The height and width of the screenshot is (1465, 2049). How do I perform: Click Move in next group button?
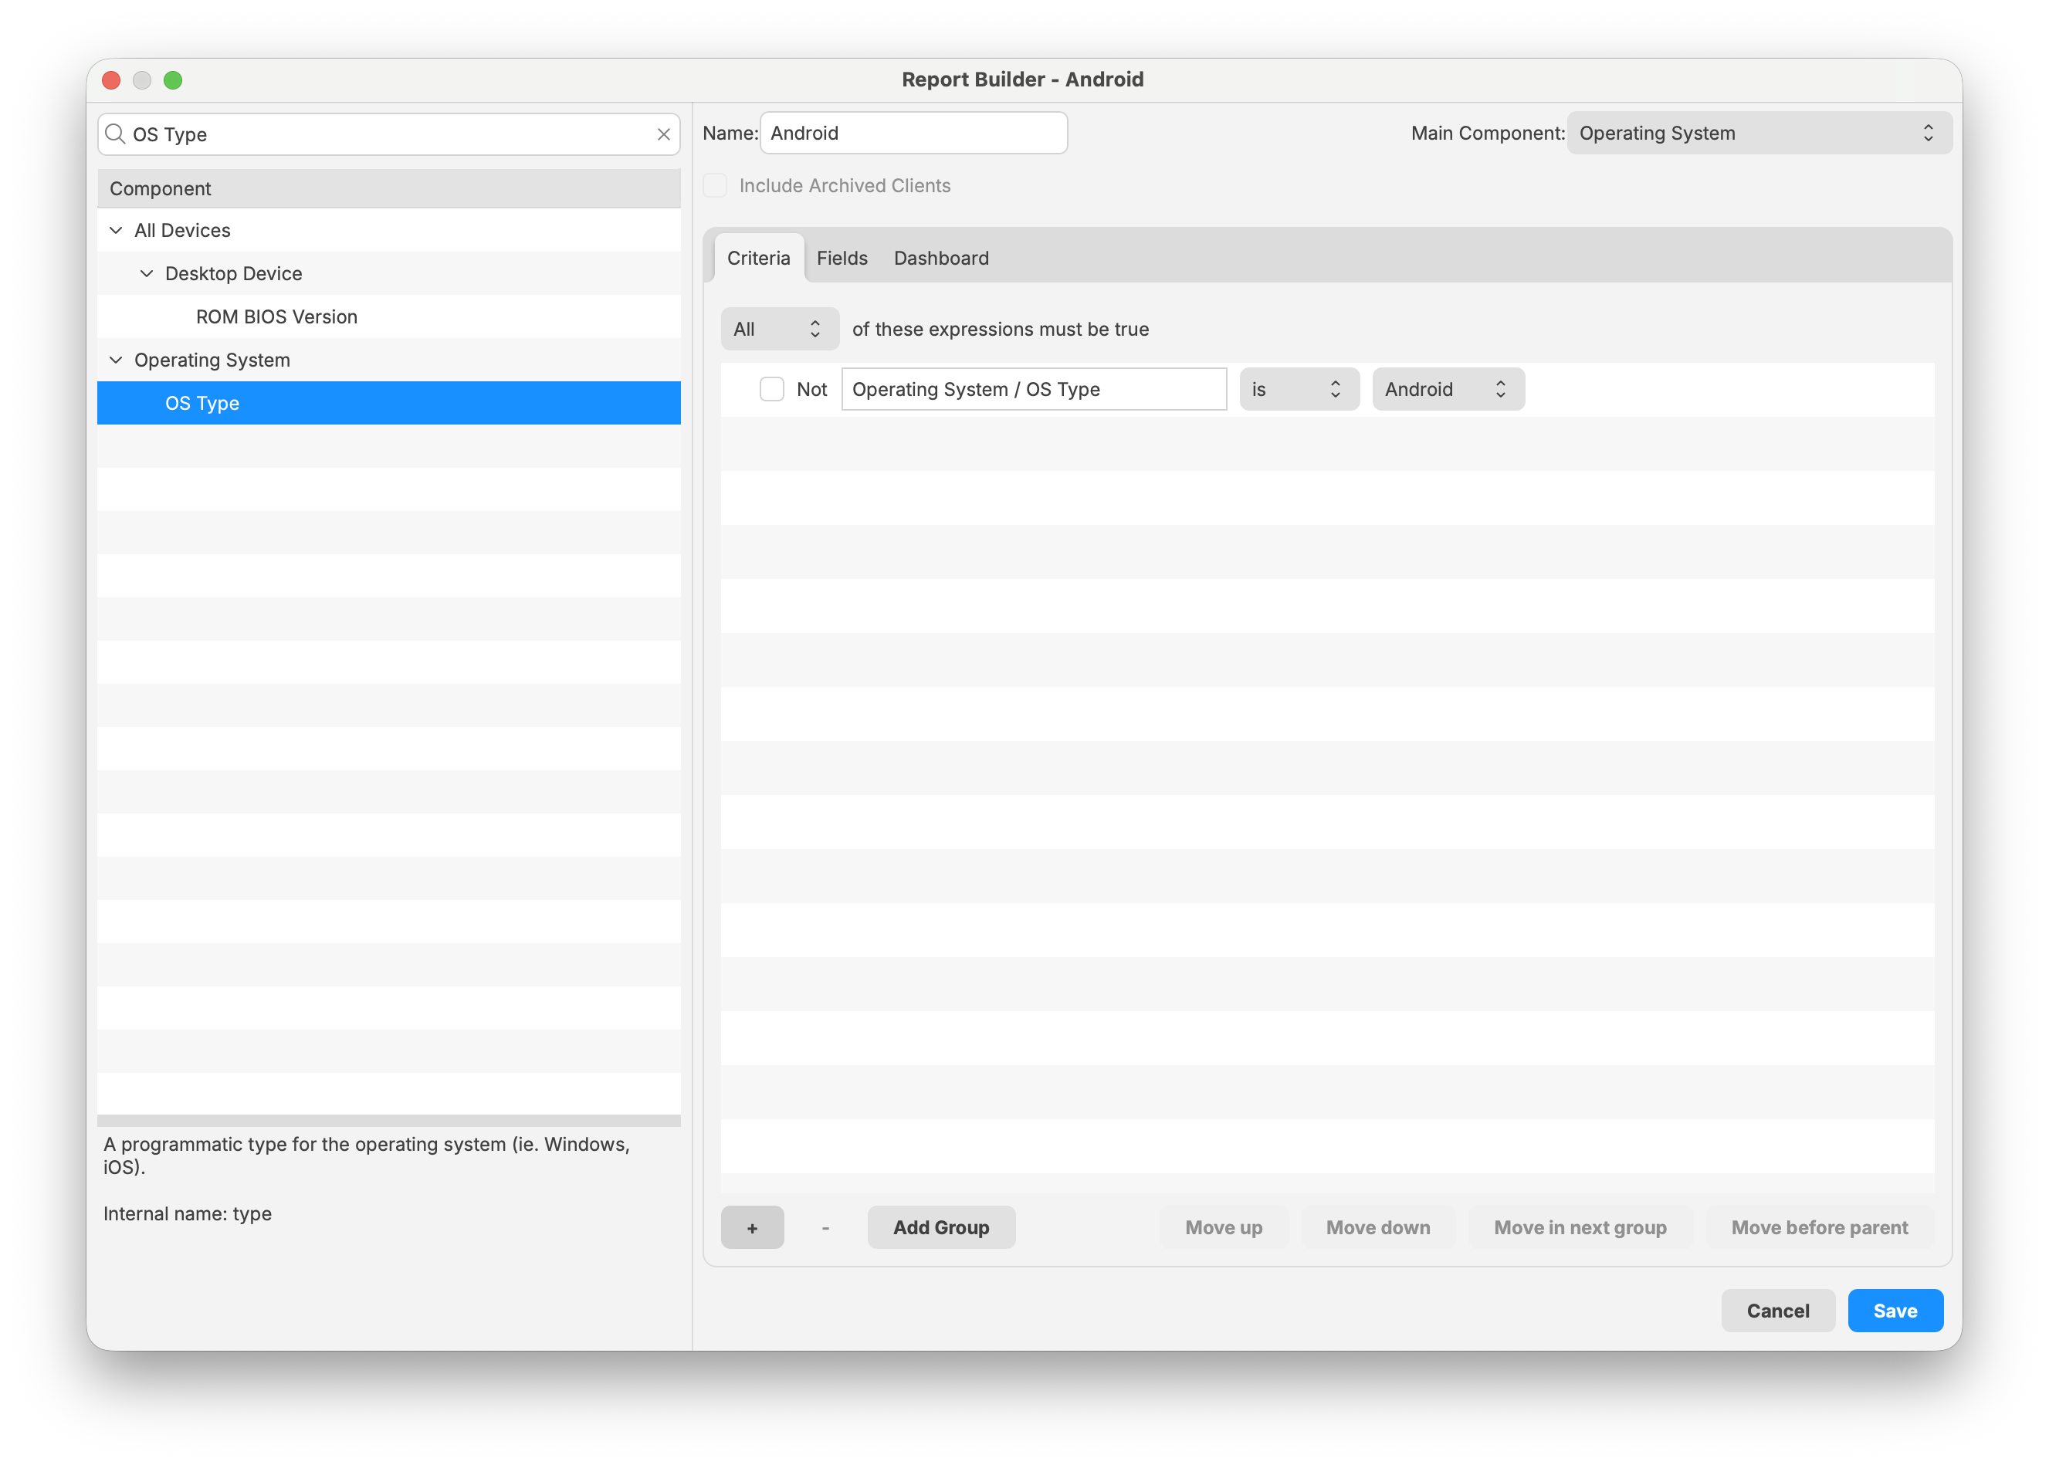tap(1580, 1226)
